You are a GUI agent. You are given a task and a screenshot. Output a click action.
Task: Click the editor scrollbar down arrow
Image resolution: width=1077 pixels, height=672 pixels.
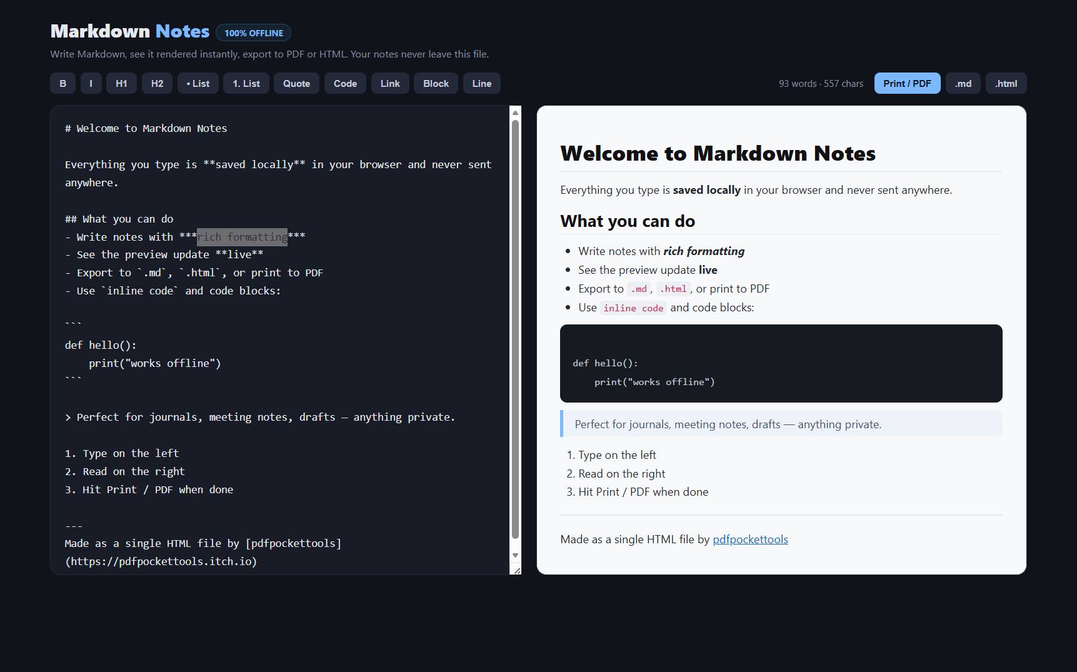coord(516,555)
